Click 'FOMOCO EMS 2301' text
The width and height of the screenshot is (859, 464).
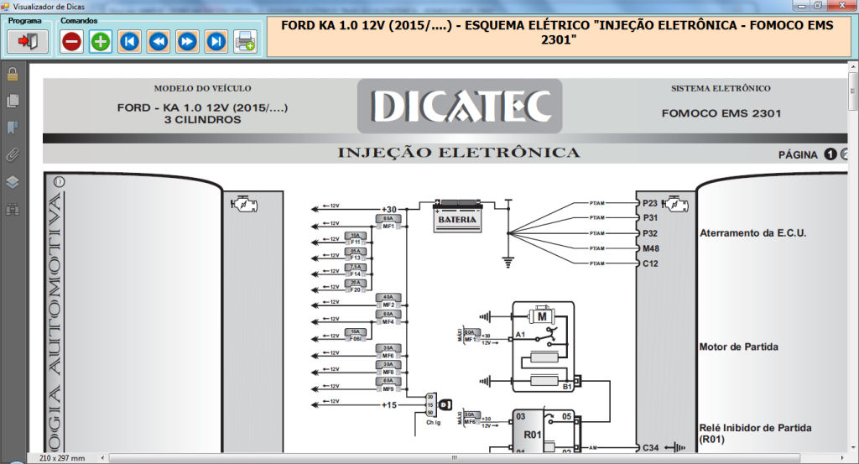721,113
